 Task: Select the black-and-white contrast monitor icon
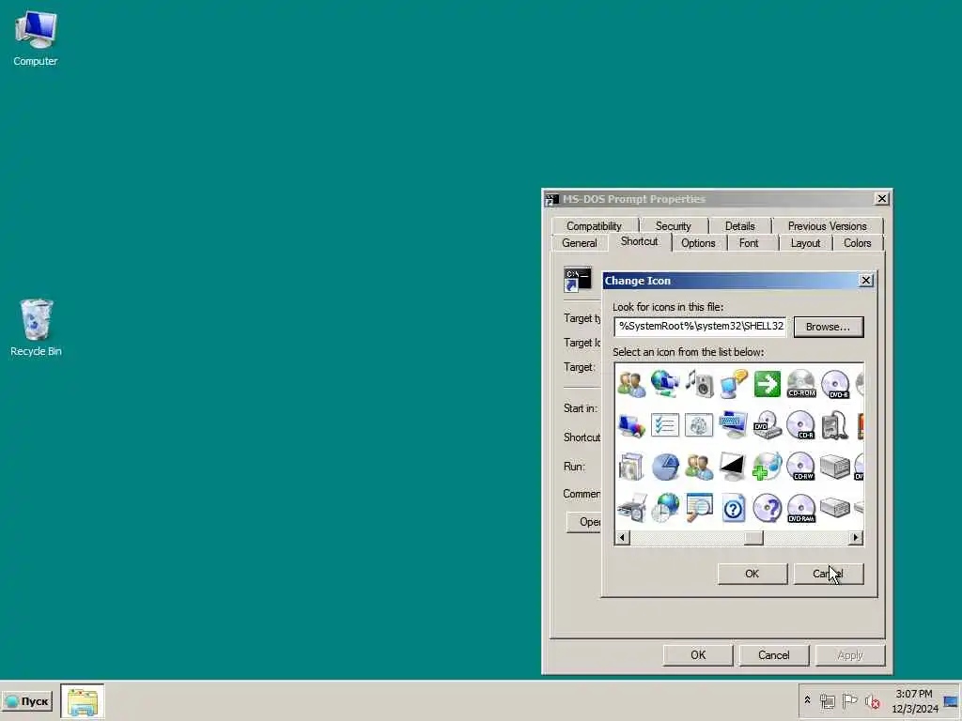(x=733, y=467)
